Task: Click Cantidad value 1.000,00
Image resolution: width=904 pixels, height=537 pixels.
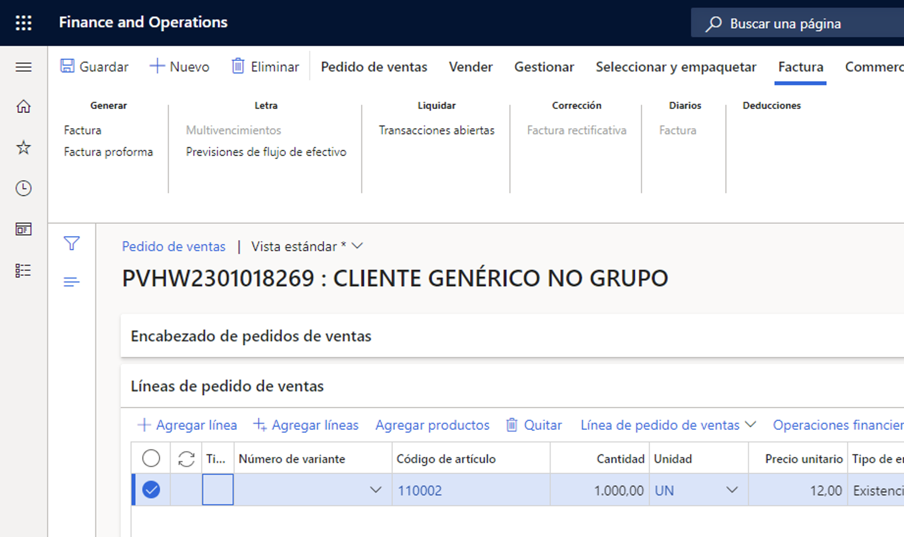Action: coord(600,490)
